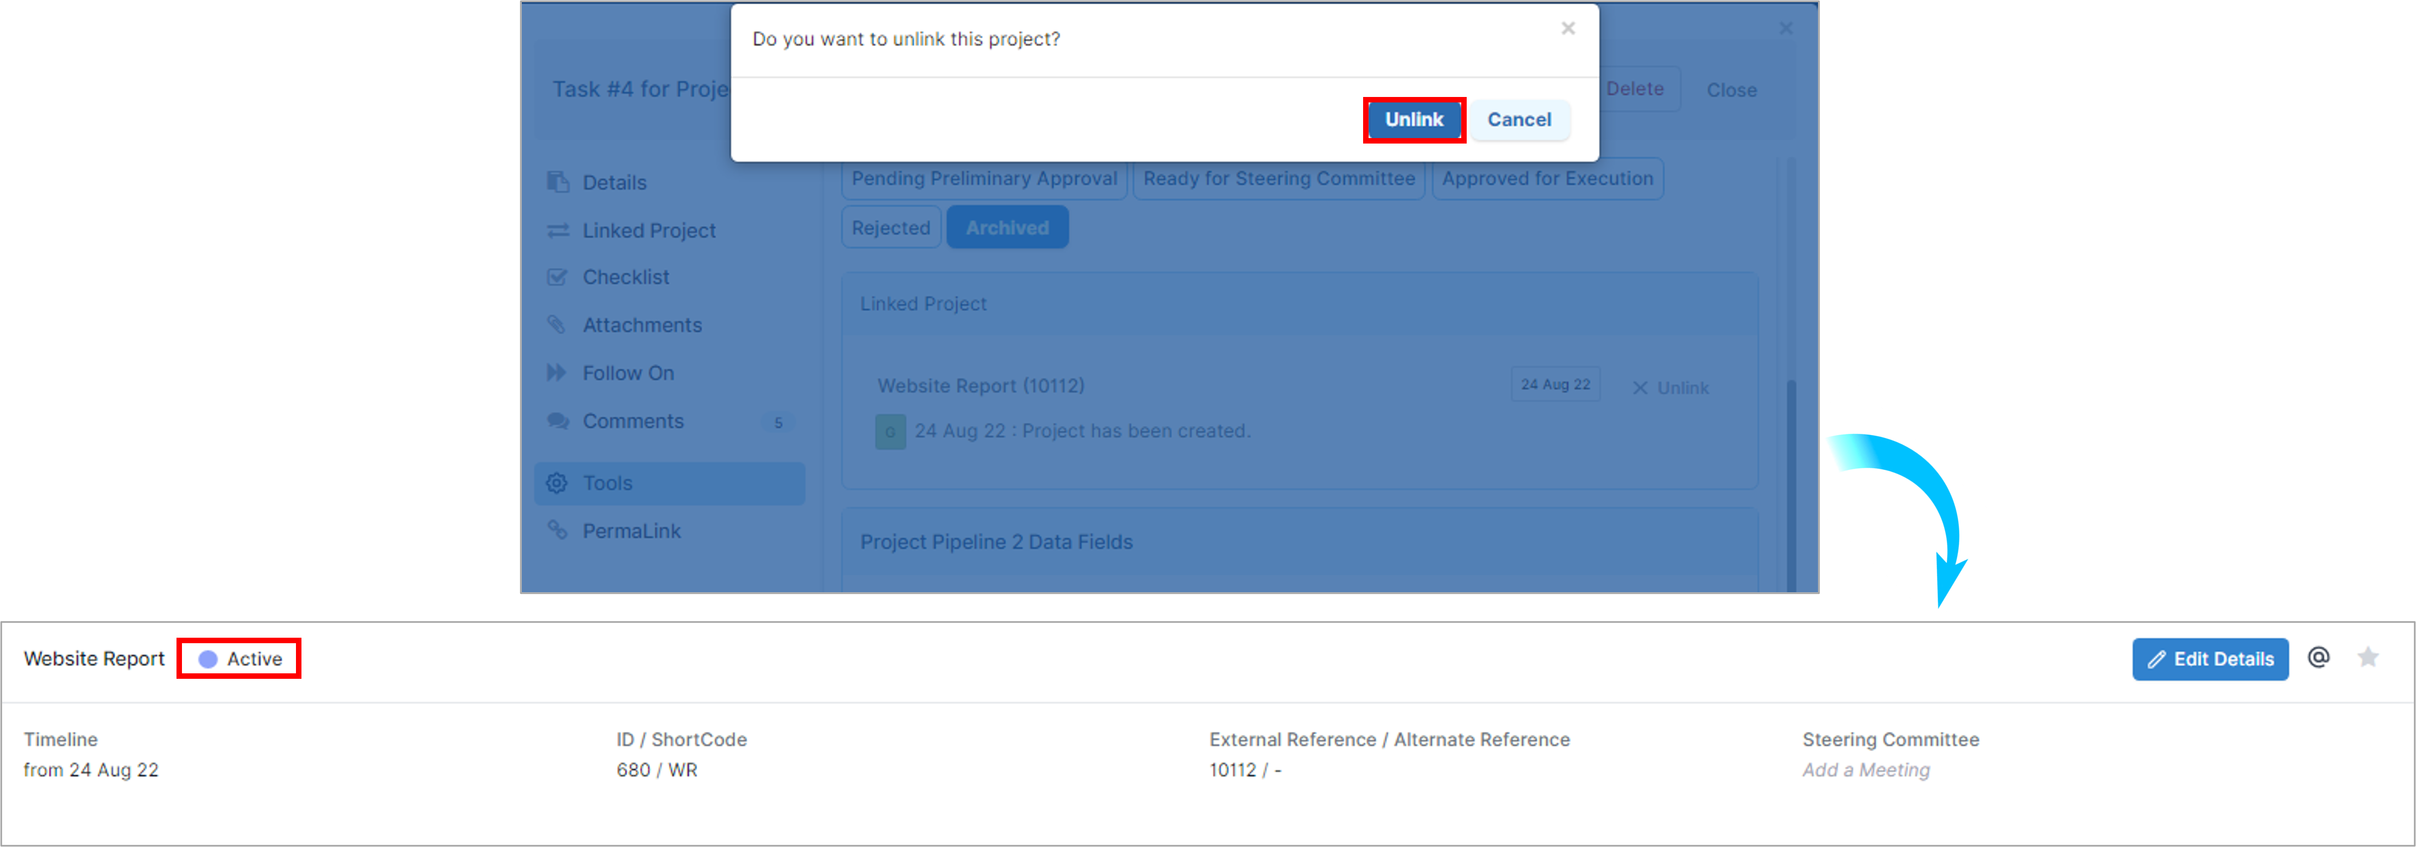This screenshot has height=847, width=2416.
Task: Click the Active status indicator
Action: [239, 659]
